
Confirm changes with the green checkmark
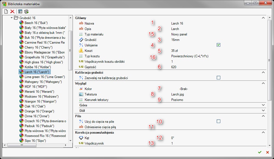click(x=259, y=152)
